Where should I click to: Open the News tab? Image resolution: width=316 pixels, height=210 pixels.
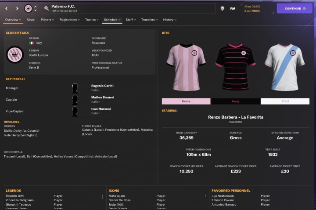(30, 20)
